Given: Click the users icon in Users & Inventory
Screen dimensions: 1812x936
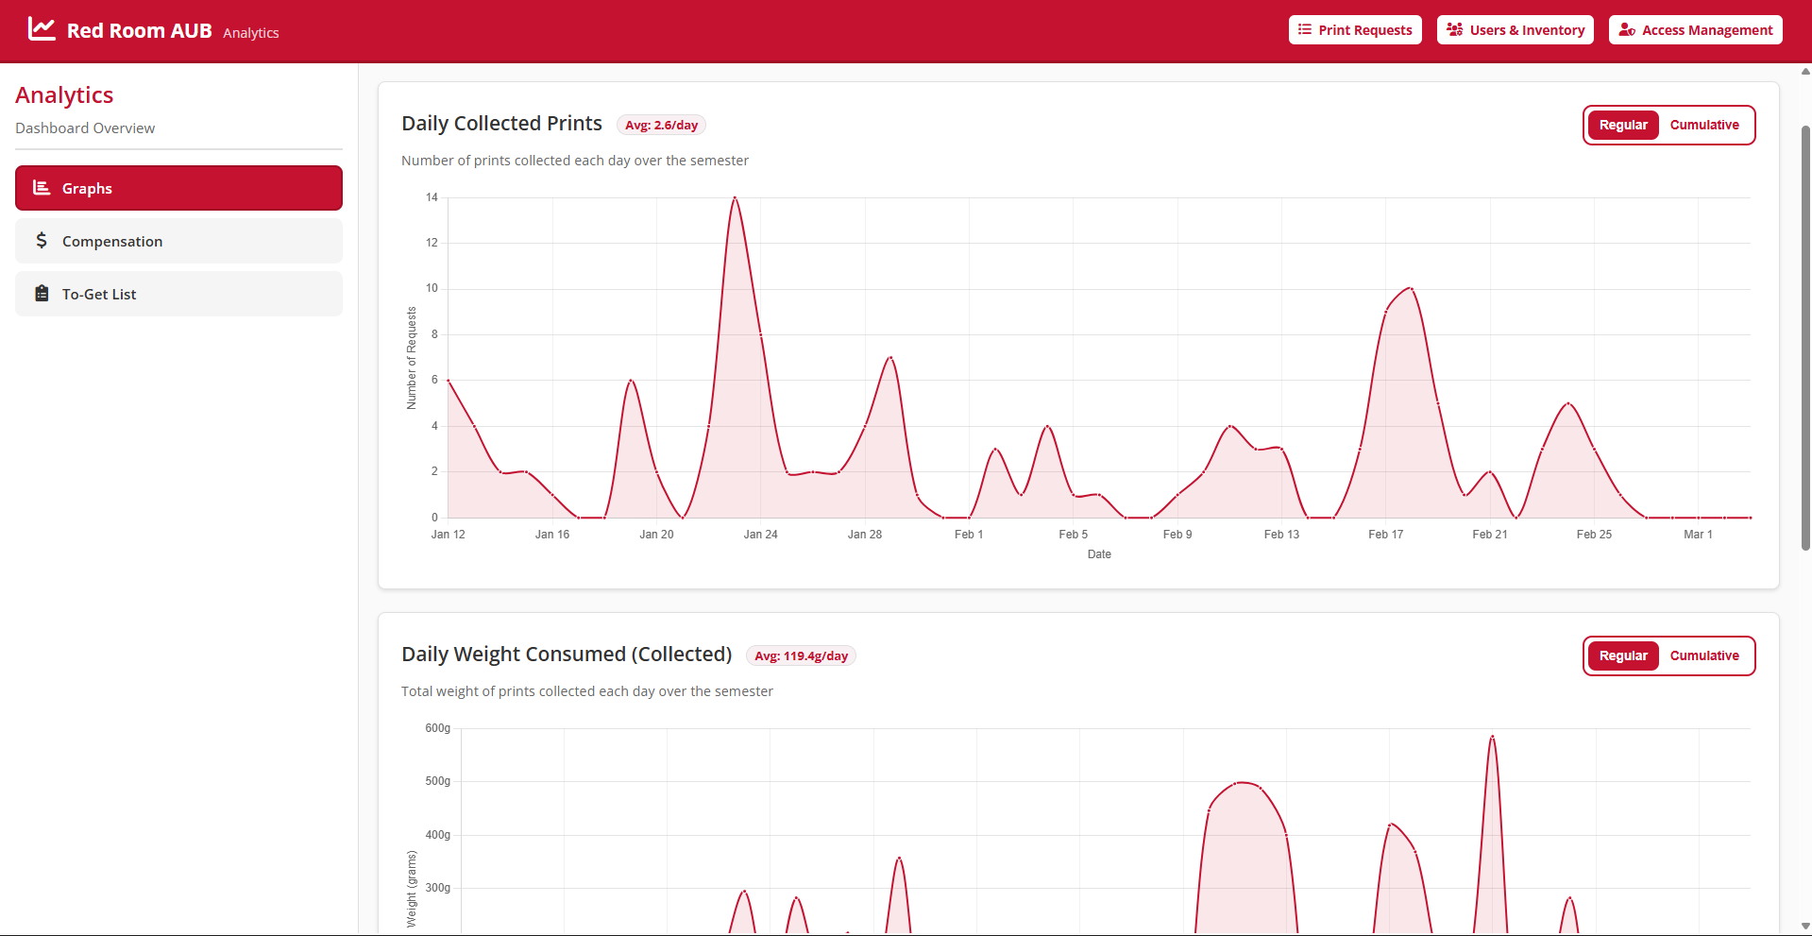Looking at the screenshot, I should click(1455, 29).
